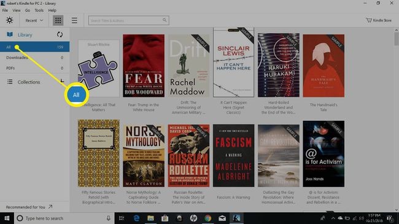The image size is (399, 224).
Task: Open the Recent sort dropdown
Action: tap(34, 20)
